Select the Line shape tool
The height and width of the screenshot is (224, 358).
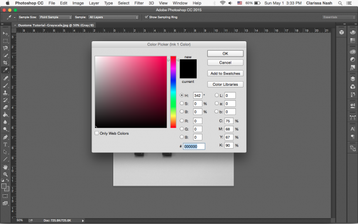(x=5, y=159)
